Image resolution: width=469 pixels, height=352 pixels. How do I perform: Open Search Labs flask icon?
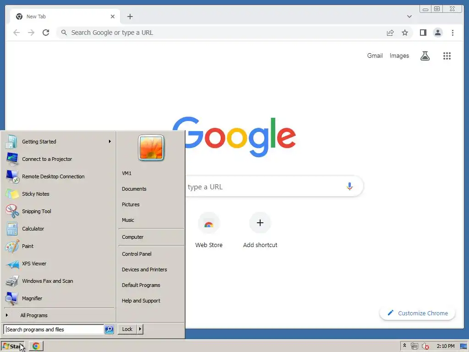(x=425, y=55)
